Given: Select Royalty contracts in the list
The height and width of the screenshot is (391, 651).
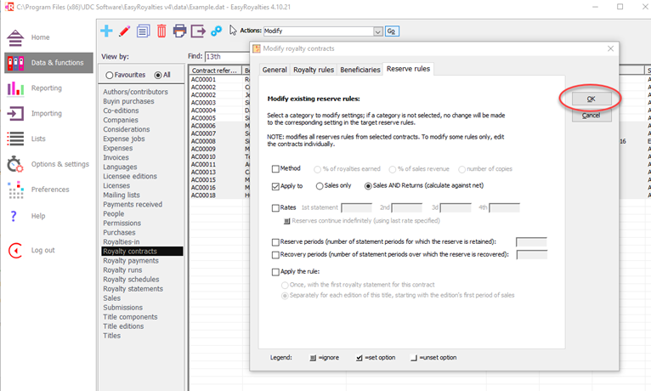Looking at the screenshot, I should click(143, 251).
